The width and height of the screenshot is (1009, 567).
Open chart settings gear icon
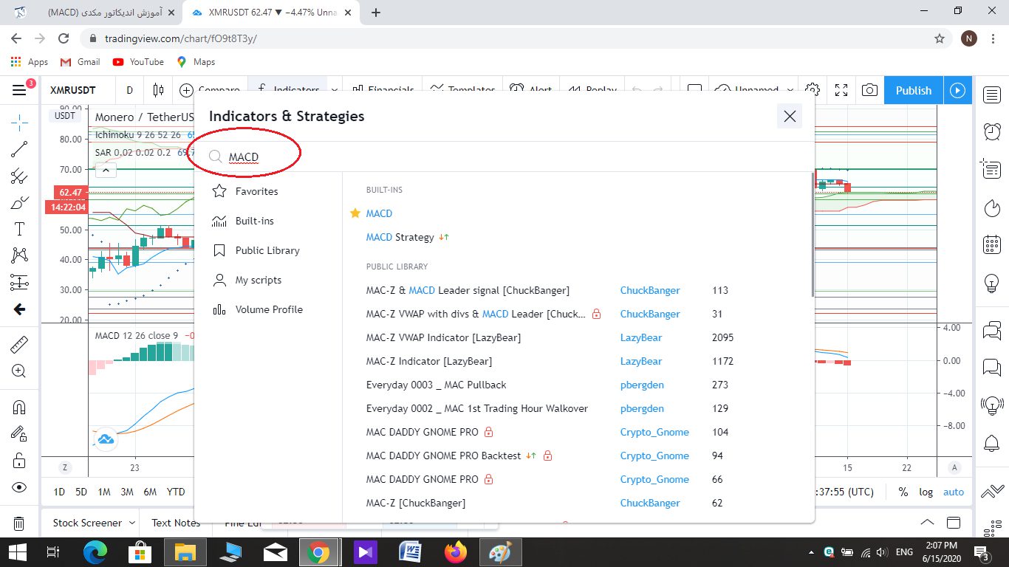coord(813,90)
